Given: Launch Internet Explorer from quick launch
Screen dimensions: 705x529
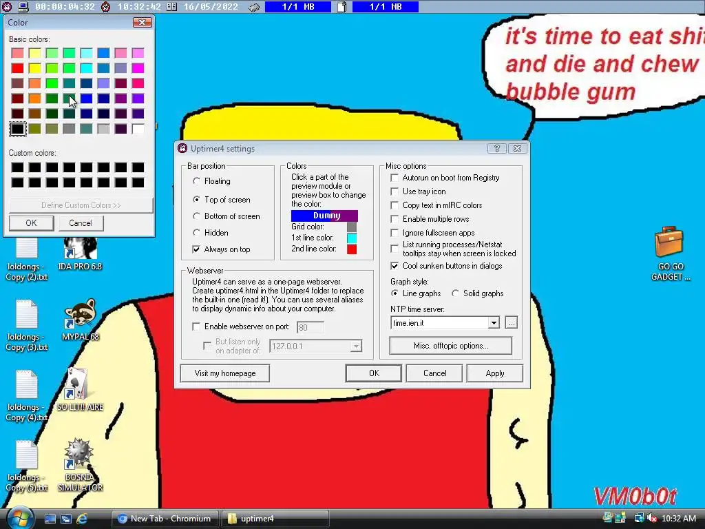Looking at the screenshot, I should pyautogui.click(x=82, y=519).
